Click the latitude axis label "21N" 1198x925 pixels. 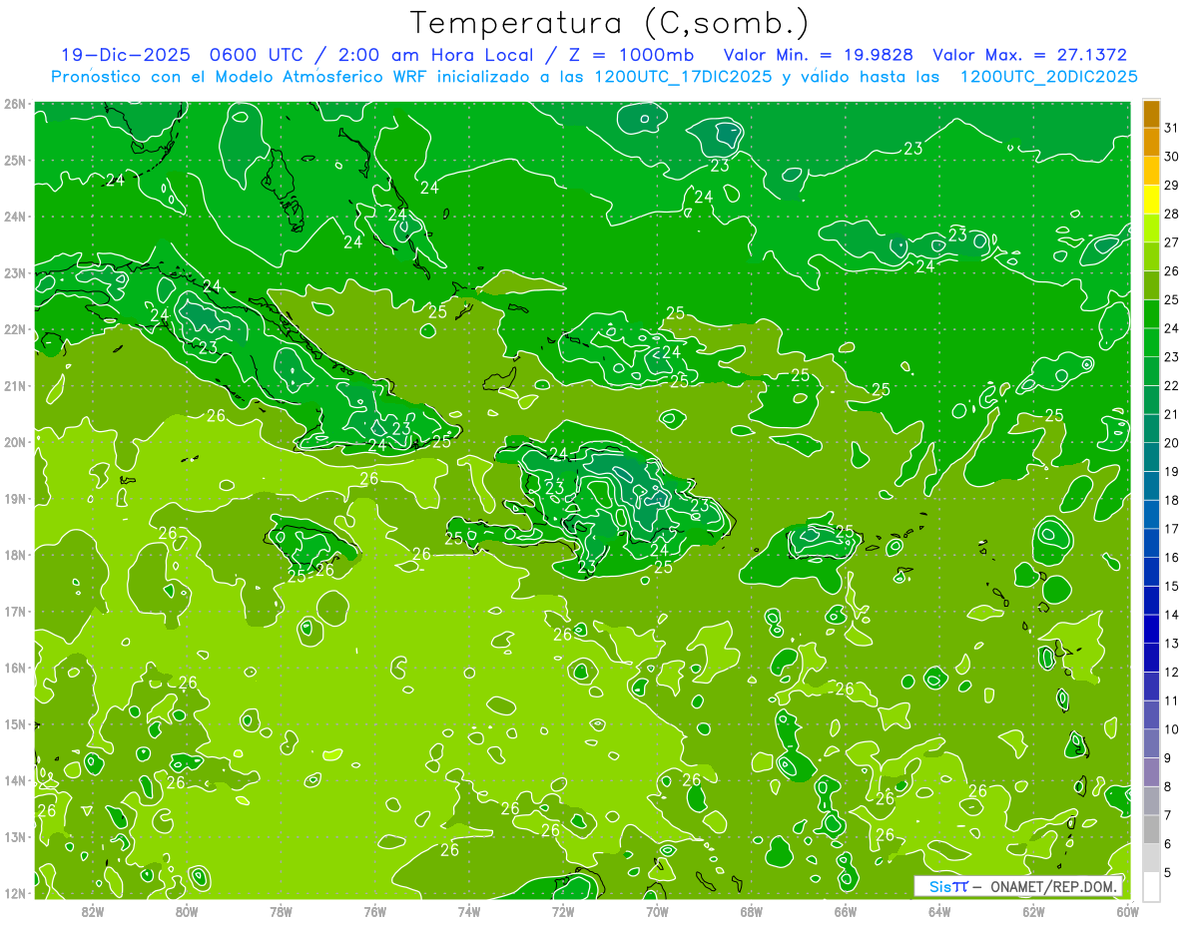pyautogui.click(x=14, y=386)
